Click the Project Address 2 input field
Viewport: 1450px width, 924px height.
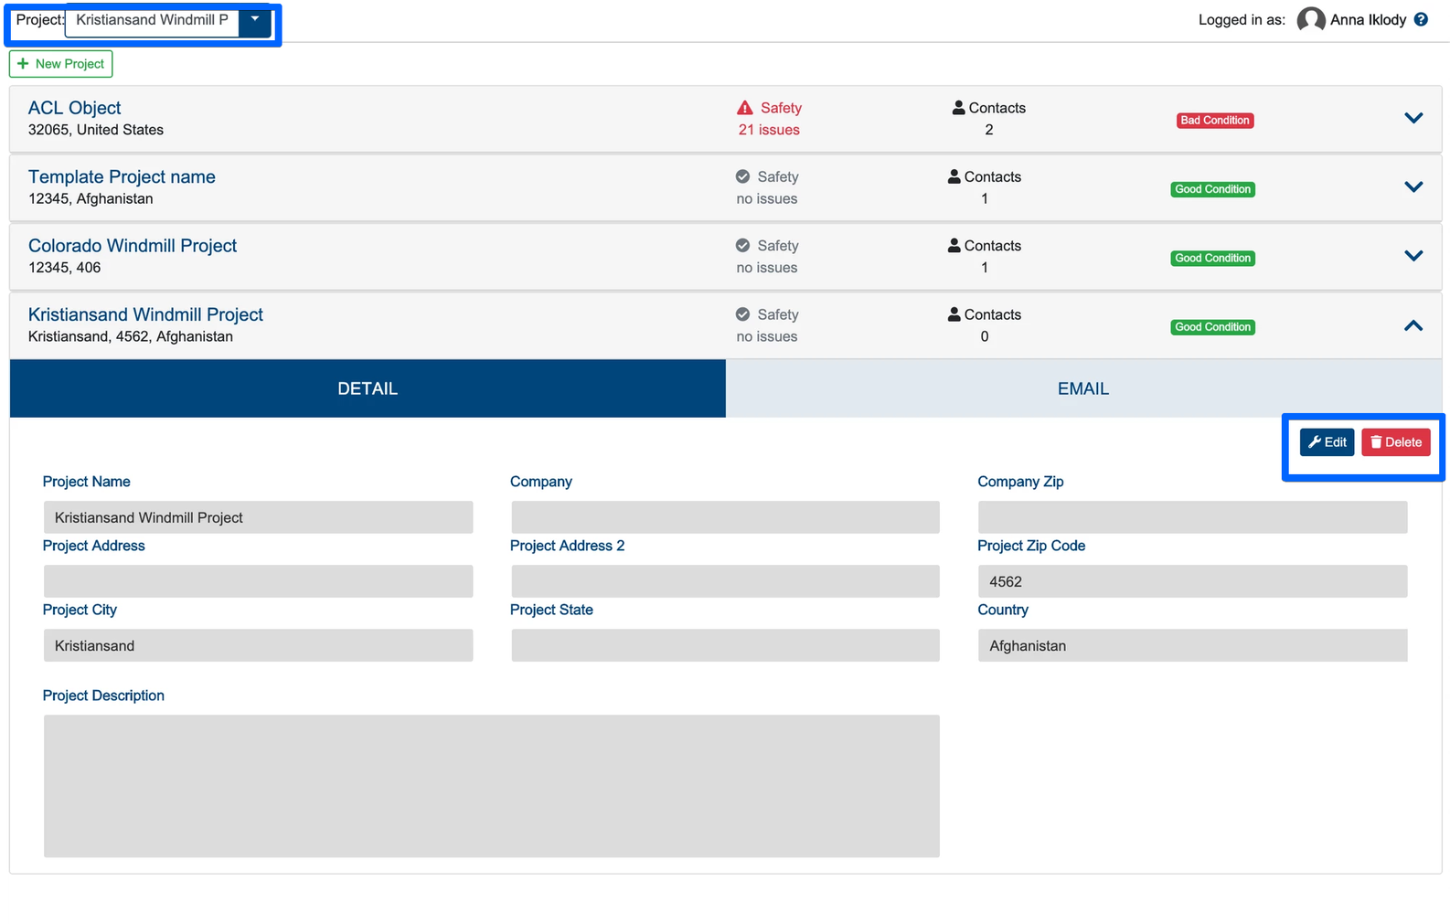[725, 581]
